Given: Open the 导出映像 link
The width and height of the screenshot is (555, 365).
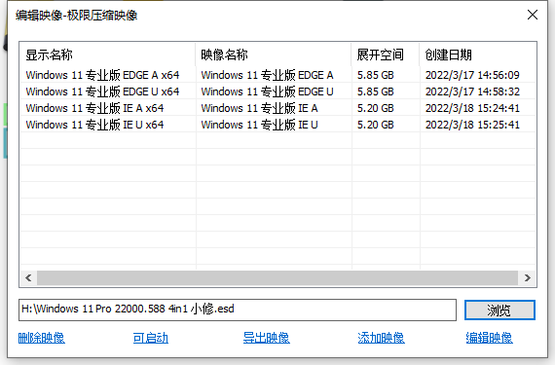Looking at the screenshot, I should click(x=266, y=338).
